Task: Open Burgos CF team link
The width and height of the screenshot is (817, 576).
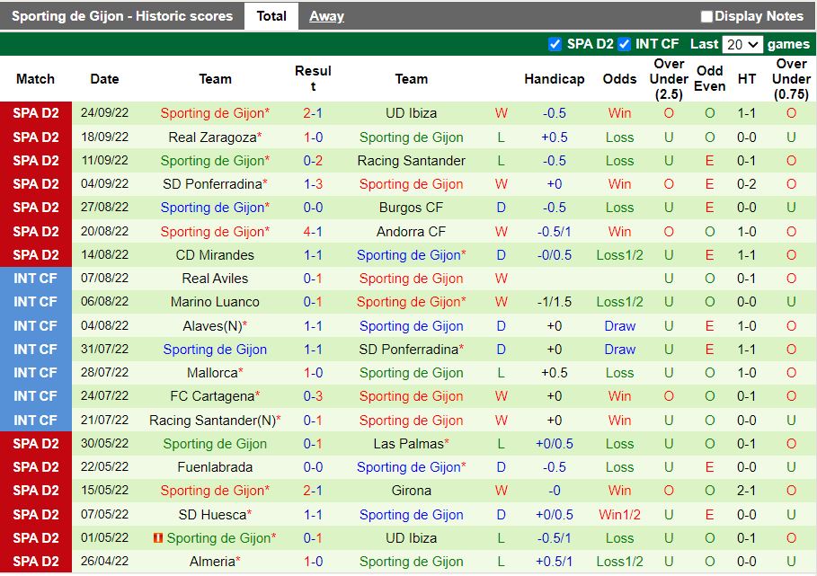Action: [411, 208]
